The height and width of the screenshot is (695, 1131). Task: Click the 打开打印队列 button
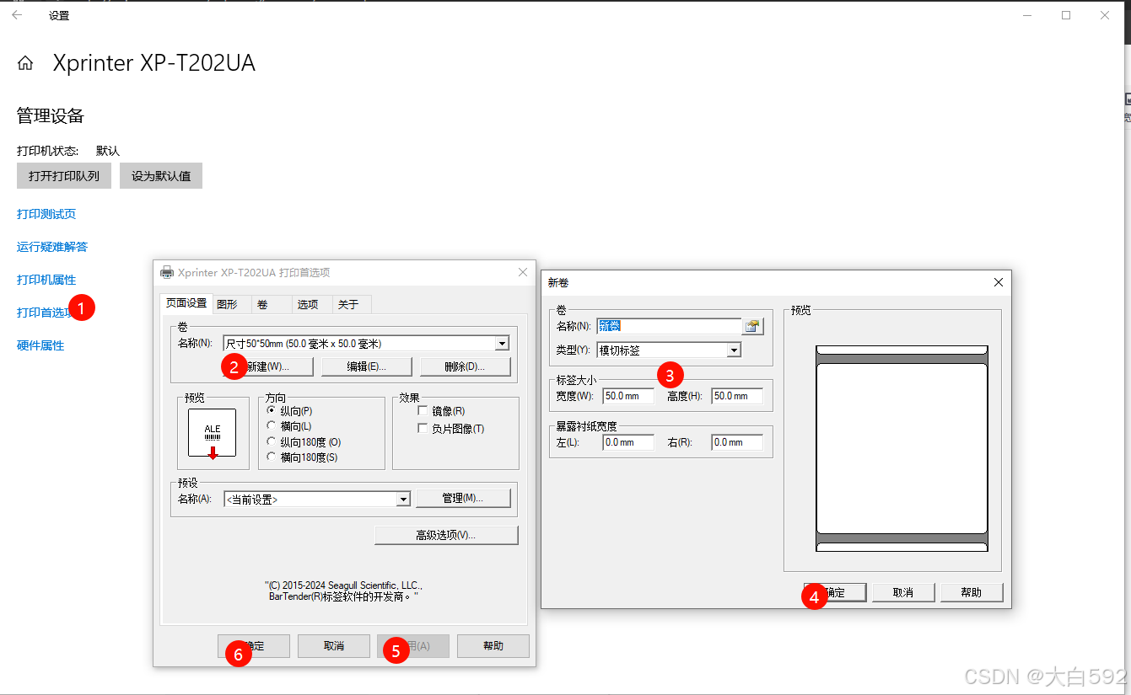[x=64, y=176]
